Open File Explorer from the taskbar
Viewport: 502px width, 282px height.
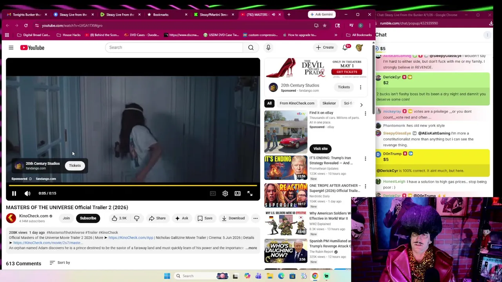pos(270,276)
